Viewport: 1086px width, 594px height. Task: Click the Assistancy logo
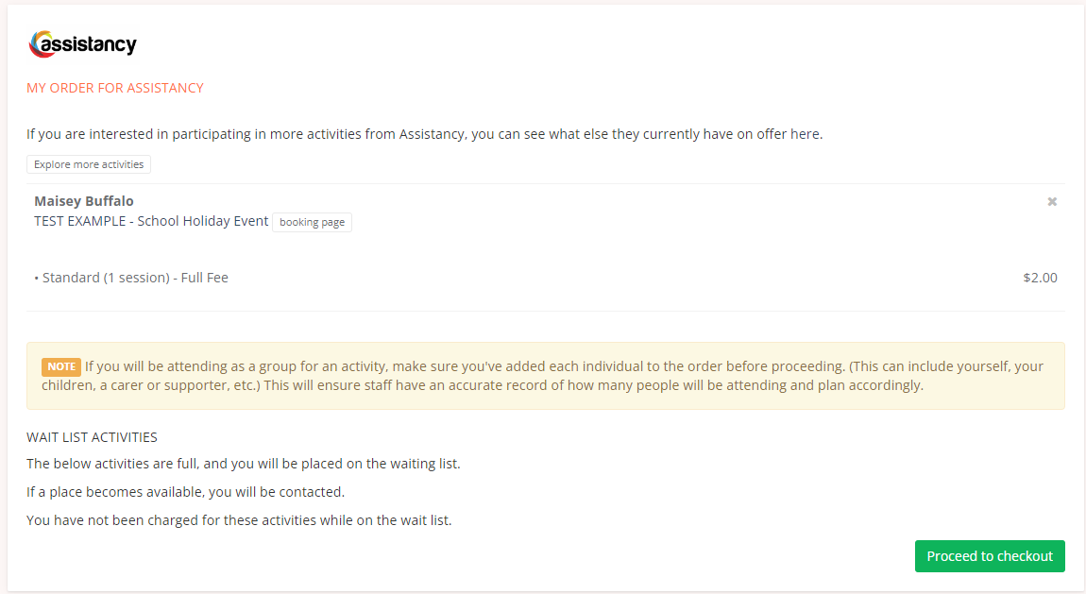coord(82,44)
